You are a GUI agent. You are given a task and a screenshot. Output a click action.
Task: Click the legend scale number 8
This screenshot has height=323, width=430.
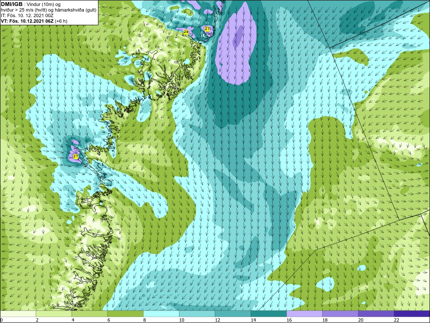click(144, 320)
